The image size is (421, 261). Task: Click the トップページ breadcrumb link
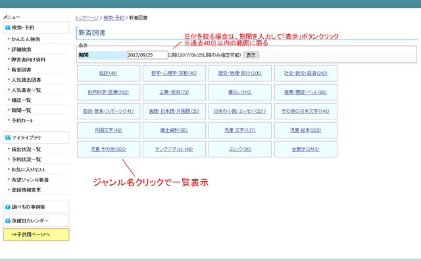pos(87,18)
